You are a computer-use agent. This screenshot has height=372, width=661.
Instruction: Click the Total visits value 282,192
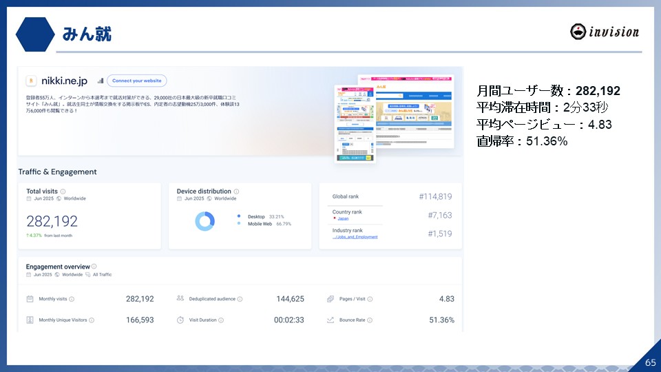click(x=52, y=221)
